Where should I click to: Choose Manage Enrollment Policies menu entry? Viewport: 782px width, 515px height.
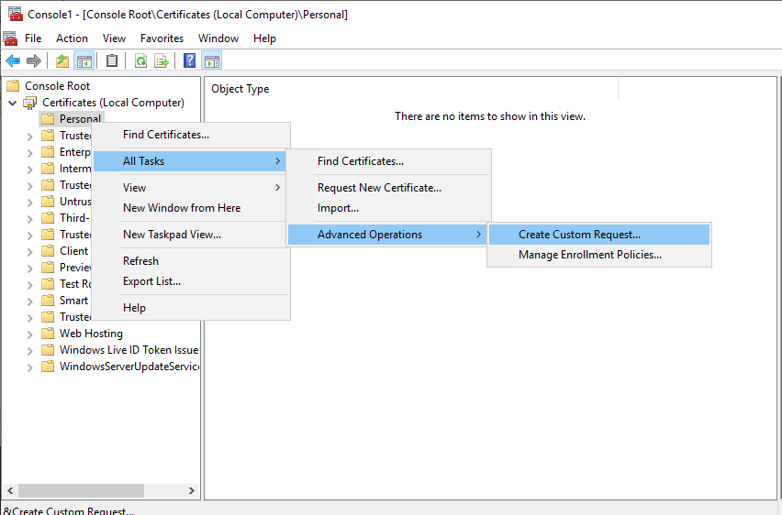[589, 255]
